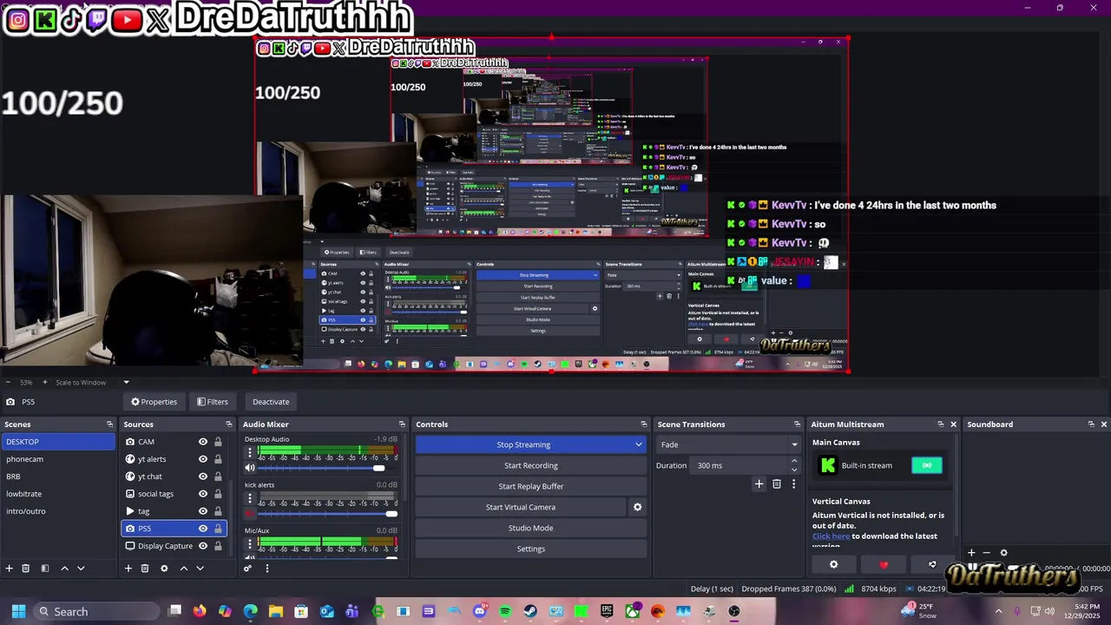Image resolution: width=1111 pixels, height=625 pixels.
Task: Move scene down with the arrow icon
Action: click(x=81, y=569)
